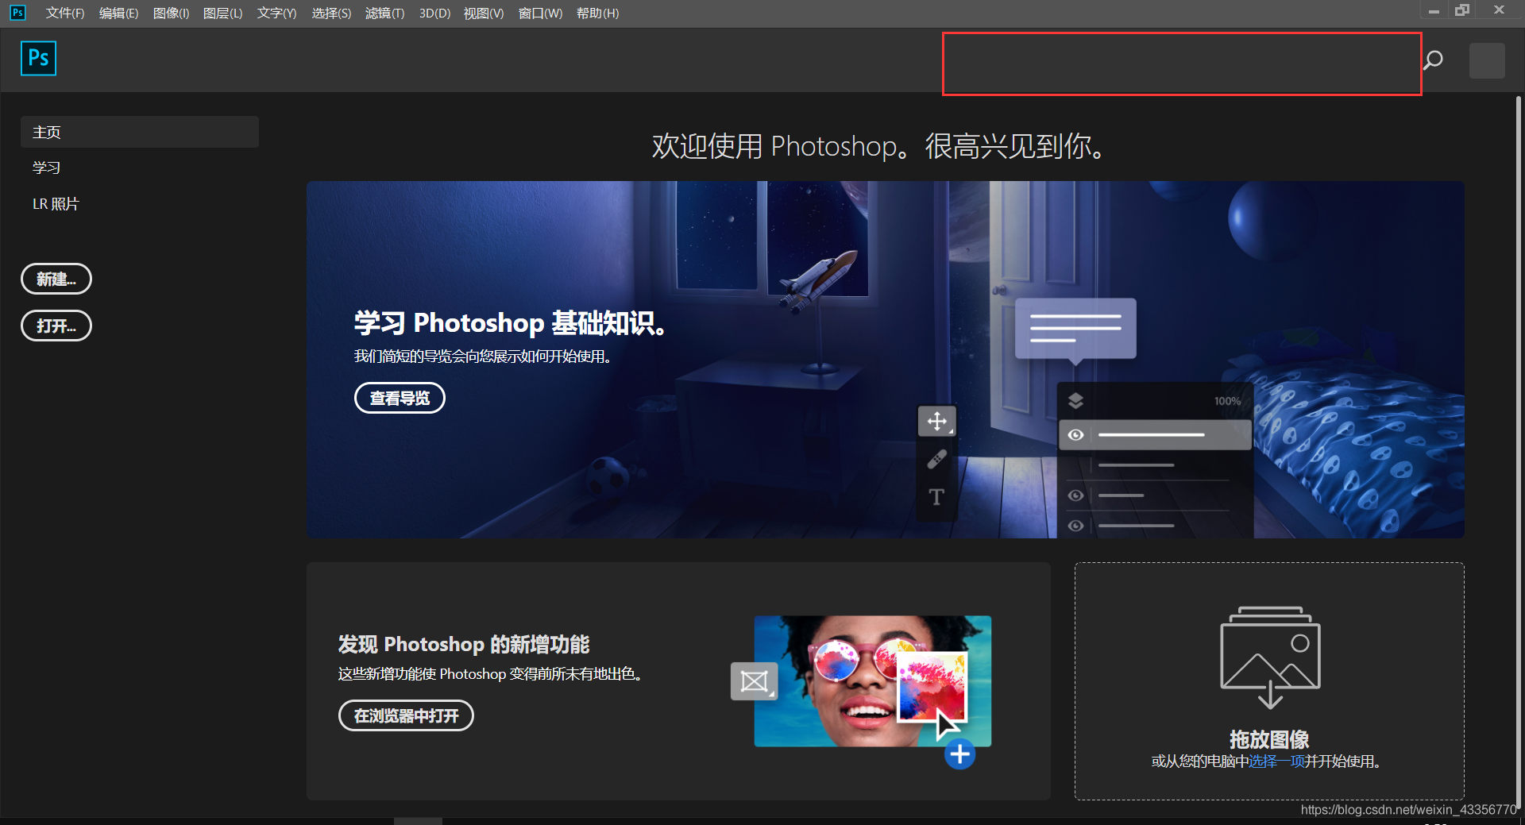
Task: Open the 帮助(H) menu
Action: coord(597,13)
